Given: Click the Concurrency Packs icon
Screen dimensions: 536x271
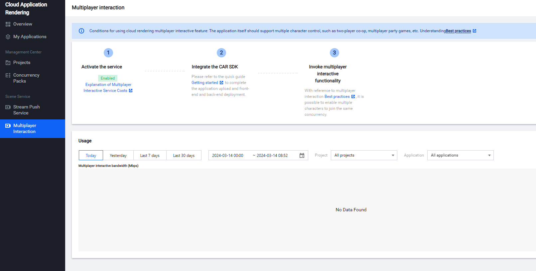Looking at the screenshot, I should (8, 75).
